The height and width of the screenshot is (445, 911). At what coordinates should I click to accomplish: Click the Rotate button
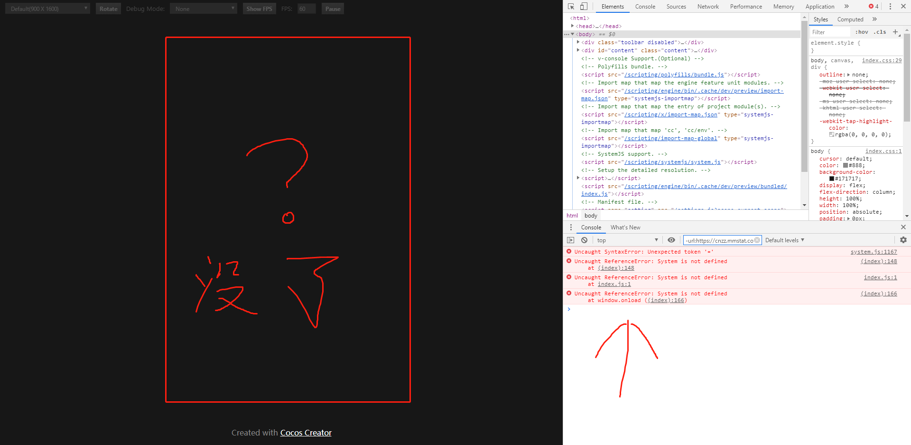(x=108, y=9)
